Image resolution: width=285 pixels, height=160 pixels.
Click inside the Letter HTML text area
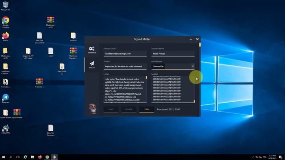pos(125,89)
